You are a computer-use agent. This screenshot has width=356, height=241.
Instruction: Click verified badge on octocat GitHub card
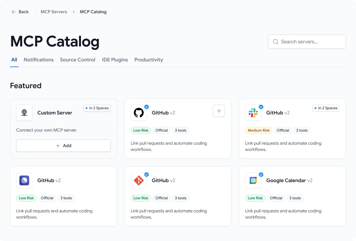(x=147, y=107)
